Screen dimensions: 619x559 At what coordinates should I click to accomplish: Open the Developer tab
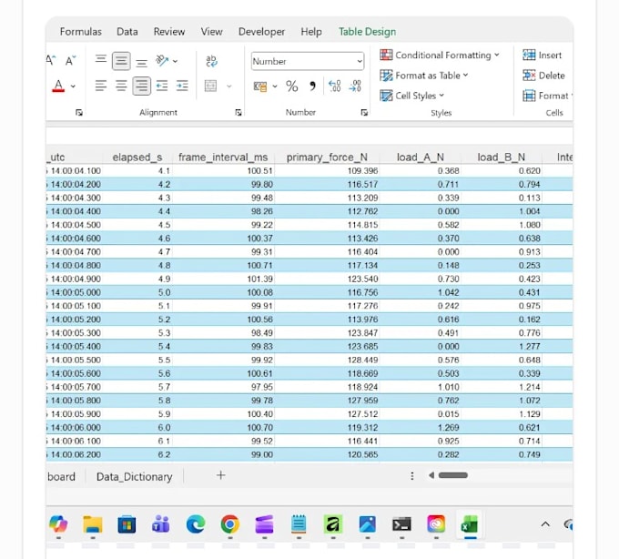261,32
